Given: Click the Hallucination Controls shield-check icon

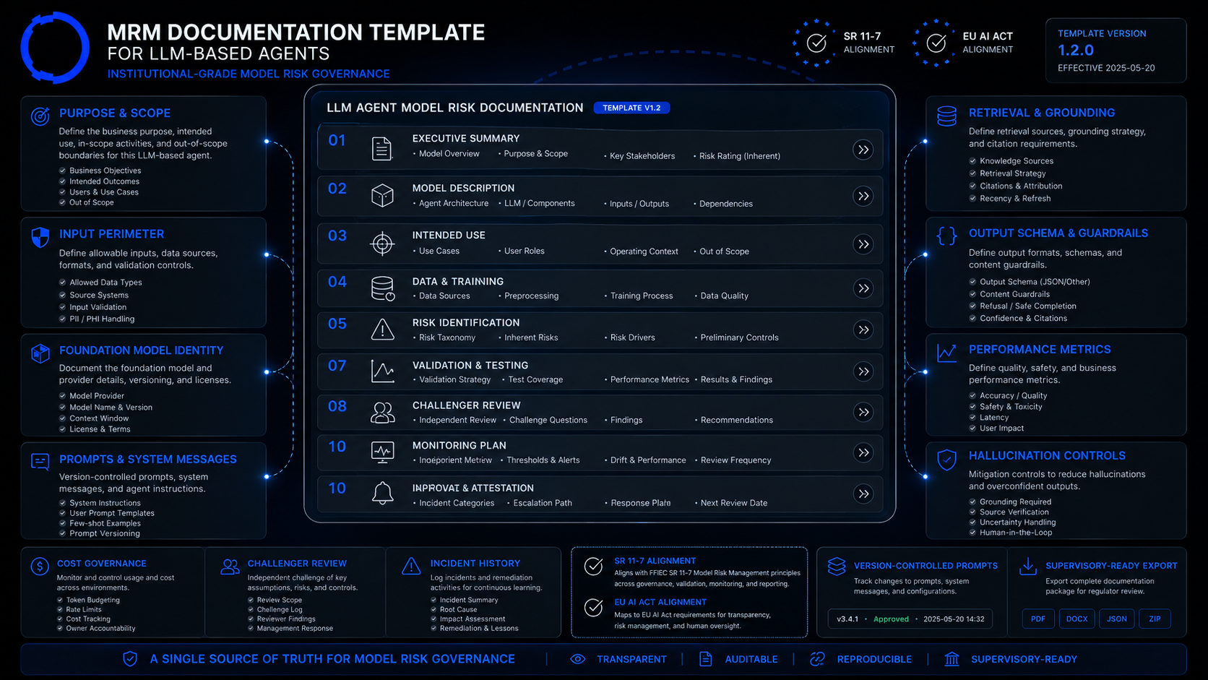Looking at the screenshot, I should (946, 460).
